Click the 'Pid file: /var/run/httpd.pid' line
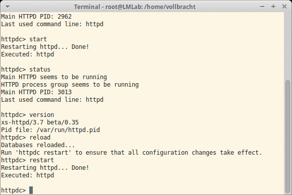 [50, 129]
